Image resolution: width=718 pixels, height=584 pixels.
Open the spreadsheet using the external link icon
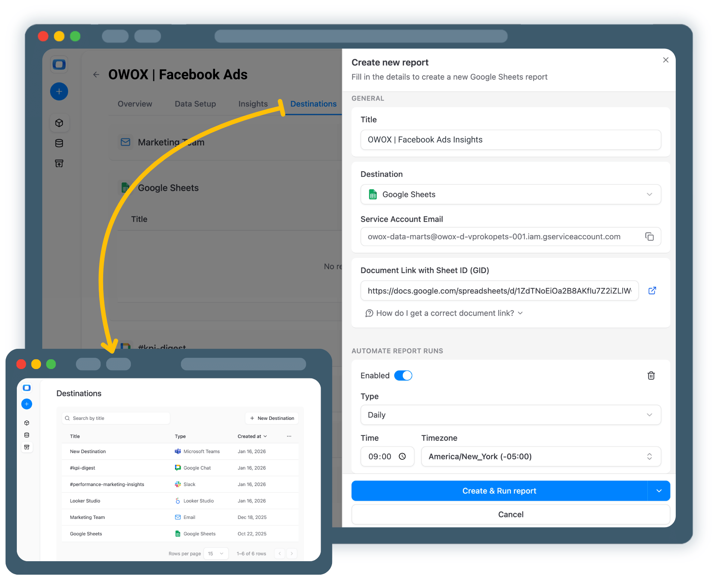click(x=653, y=291)
